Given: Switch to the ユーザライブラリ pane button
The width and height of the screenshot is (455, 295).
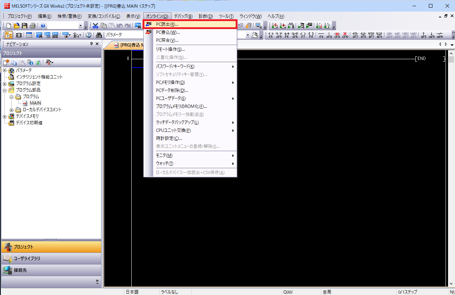Looking at the screenshot, I should click(51, 259).
